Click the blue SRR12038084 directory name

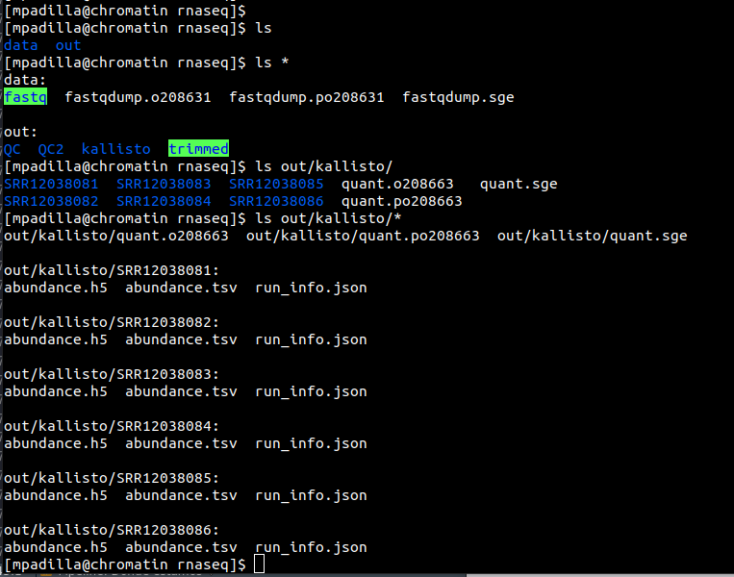pyautogui.click(x=164, y=201)
